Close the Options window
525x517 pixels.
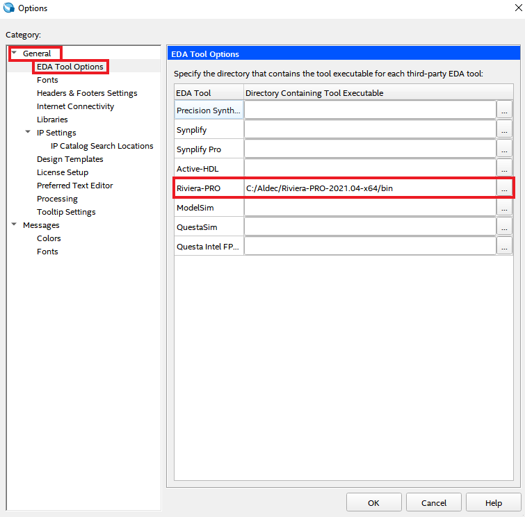518,8
